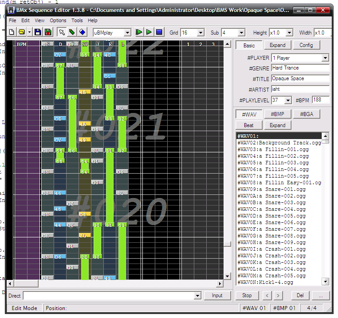Screen dimensions: 338x318
Task: Open a file with the yellow folder icon
Action: tap(22, 32)
